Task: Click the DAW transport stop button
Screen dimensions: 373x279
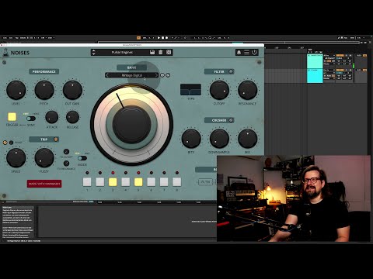Action: click(x=162, y=38)
